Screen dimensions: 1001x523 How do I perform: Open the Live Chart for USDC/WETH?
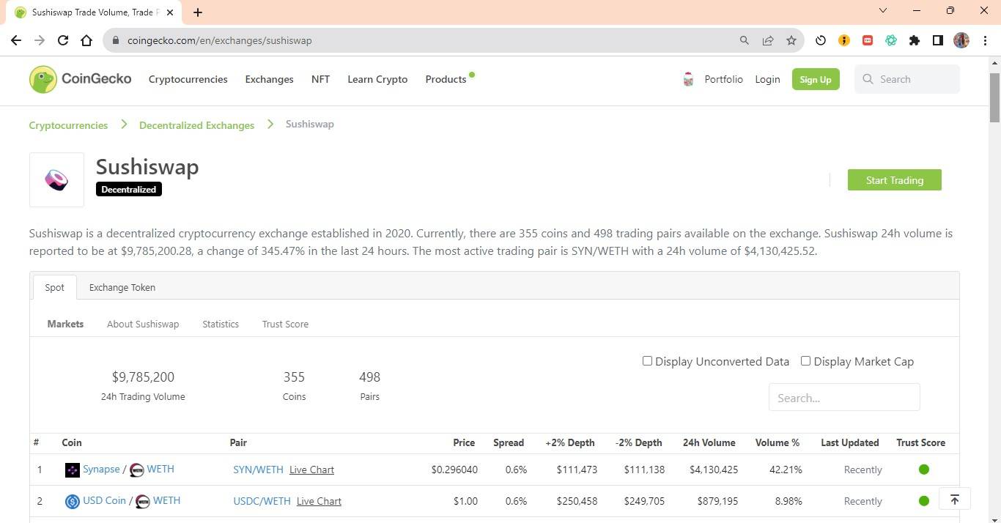(319, 501)
